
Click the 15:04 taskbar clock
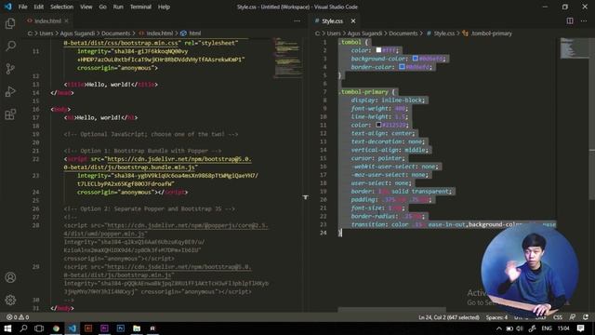(563, 328)
